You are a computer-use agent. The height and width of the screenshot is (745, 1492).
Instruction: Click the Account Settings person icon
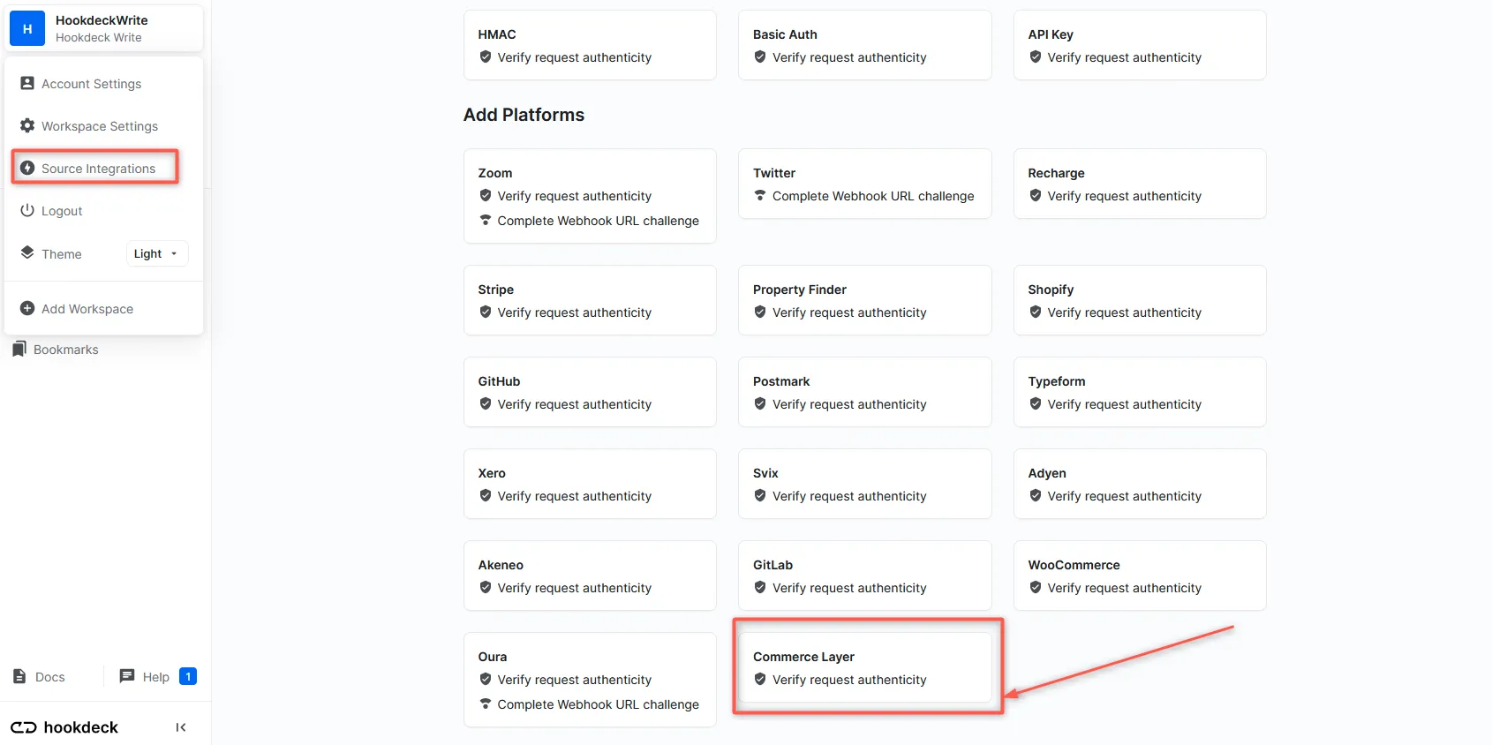27,83
